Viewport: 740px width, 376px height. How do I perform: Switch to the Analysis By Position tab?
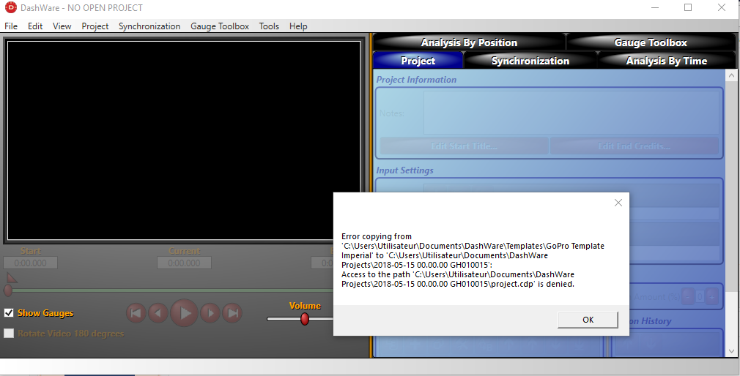469,42
